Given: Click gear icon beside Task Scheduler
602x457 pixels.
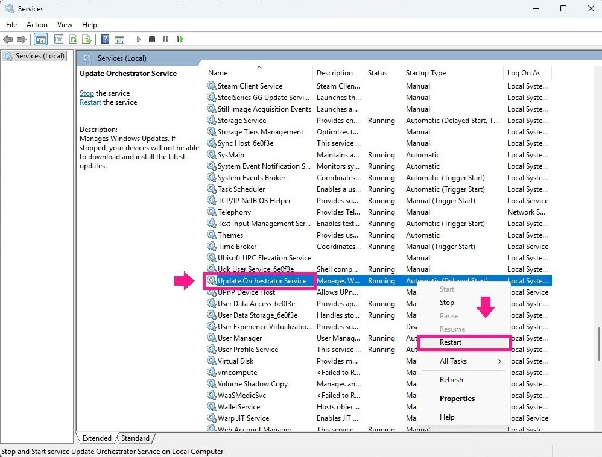Looking at the screenshot, I should click(211, 189).
